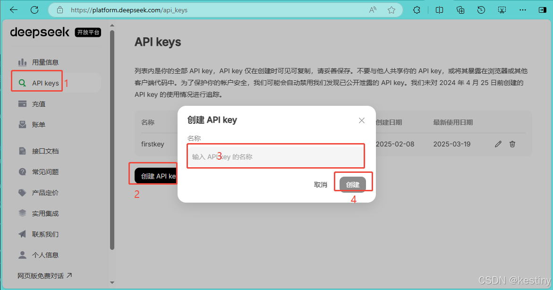Add the page to favorites with the star icon
Viewport: 553px width, 290px height.
click(x=391, y=10)
